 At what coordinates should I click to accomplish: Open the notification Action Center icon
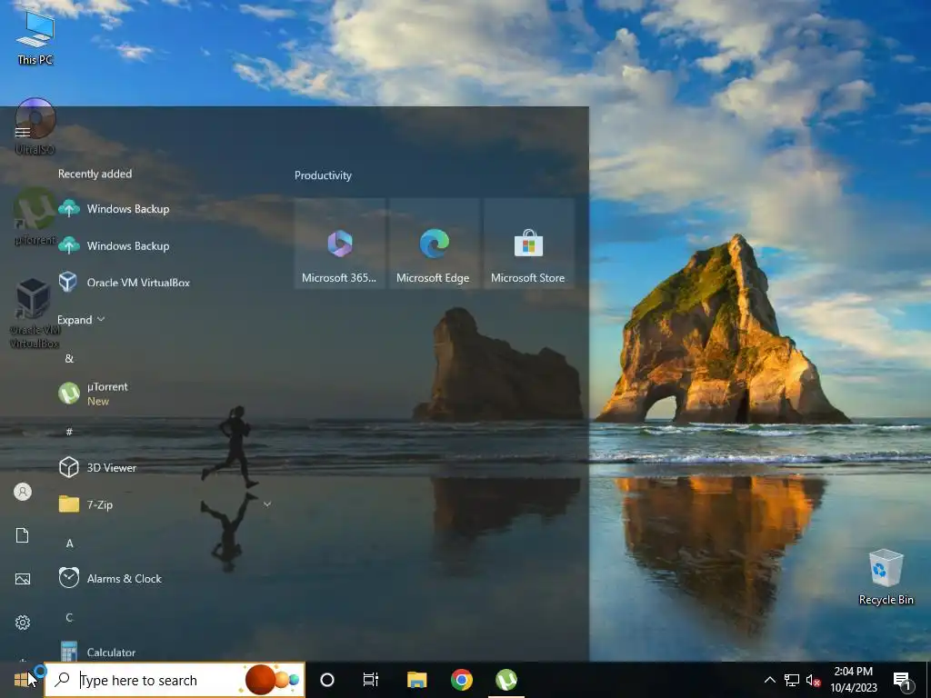point(902,681)
